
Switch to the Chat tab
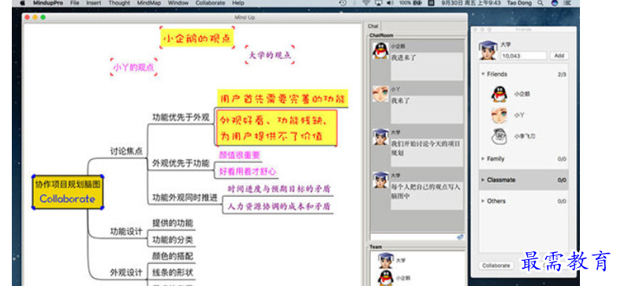(372, 26)
